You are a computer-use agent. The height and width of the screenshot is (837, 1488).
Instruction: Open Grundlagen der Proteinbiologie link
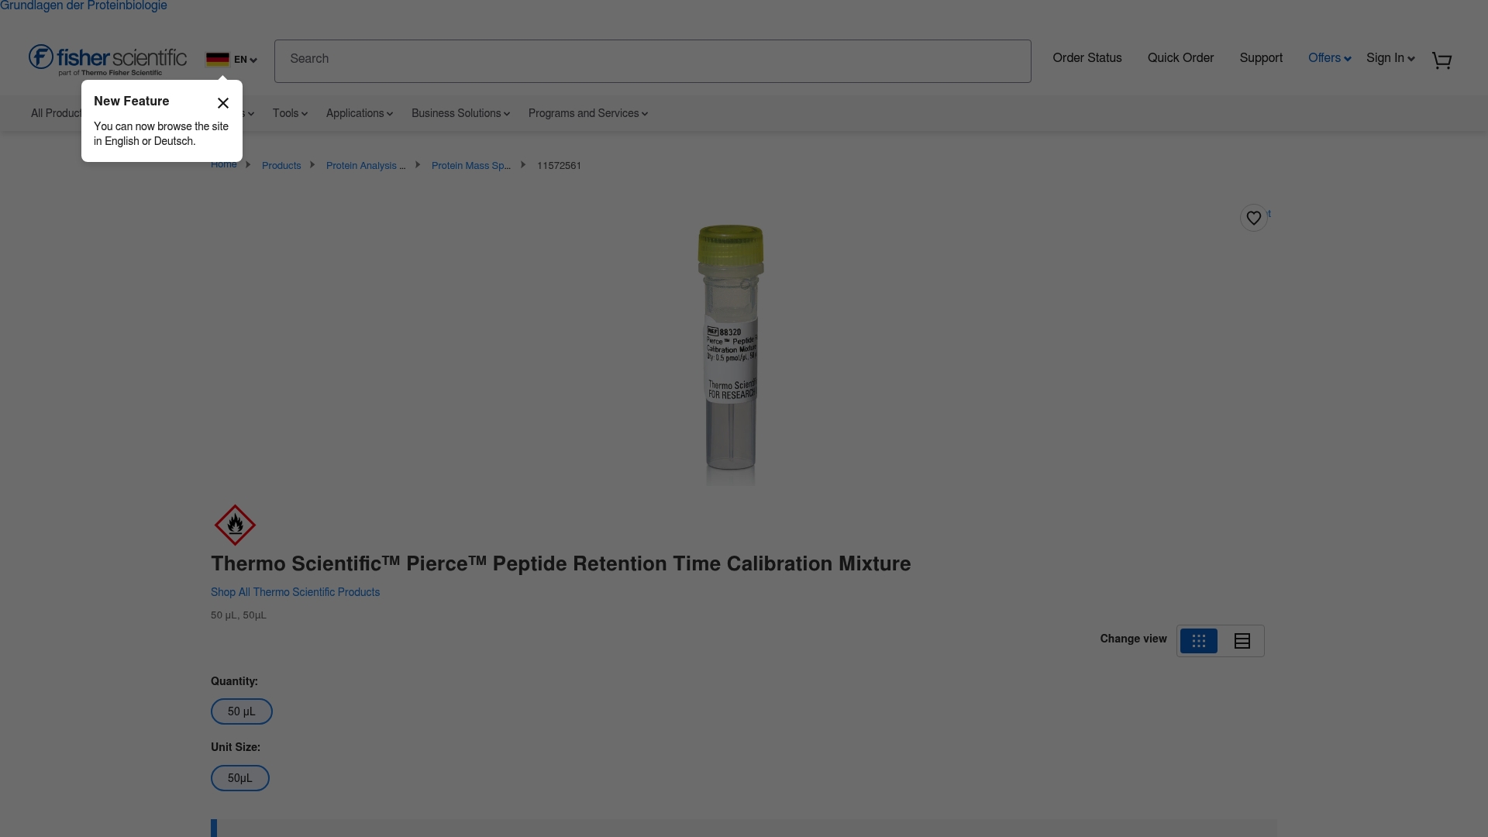[x=84, y=6]
